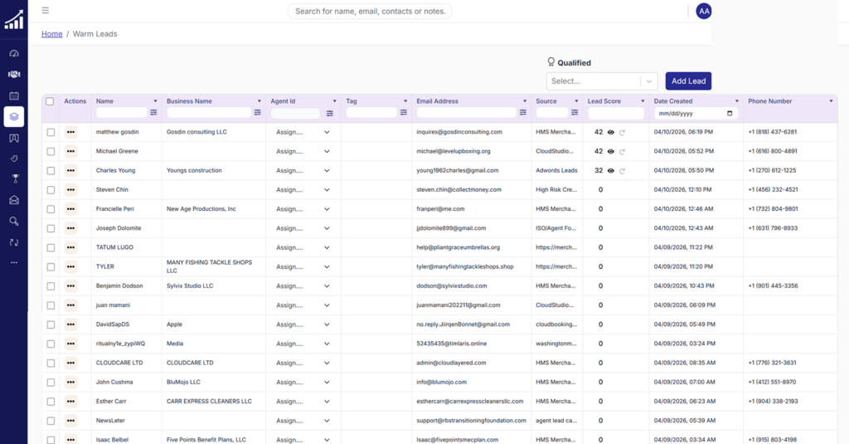
Task: Click the eye icon beside matthew gosdin's lead score
Action: pos(611,132)
